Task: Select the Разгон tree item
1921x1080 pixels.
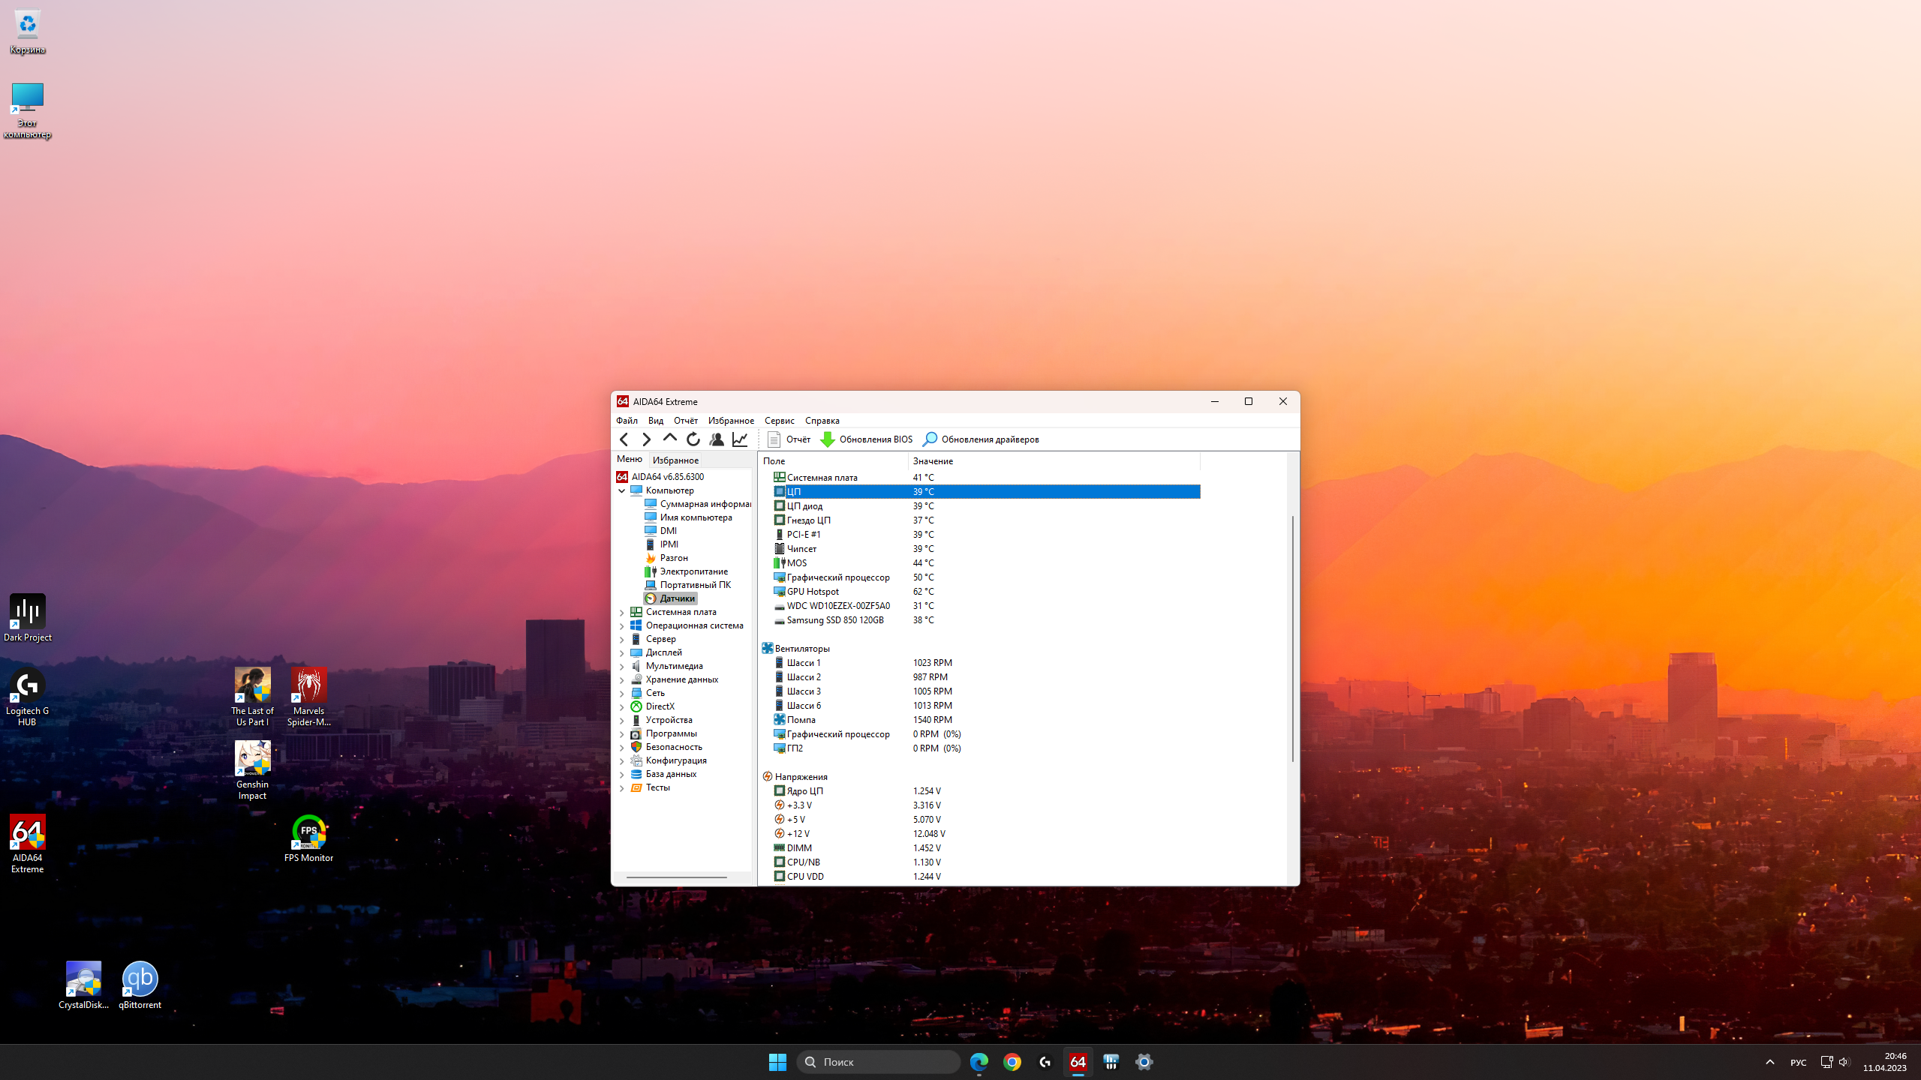Action: point(673,558)
